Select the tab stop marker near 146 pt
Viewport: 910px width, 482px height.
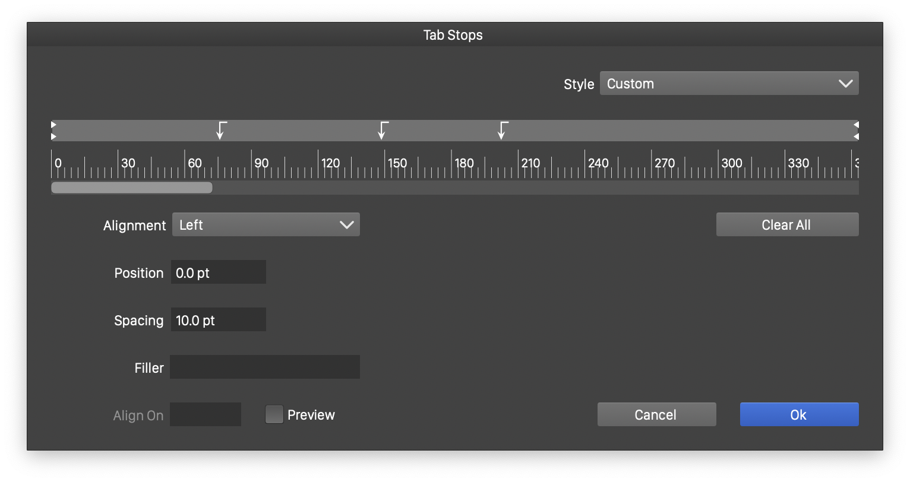tap(382, 131)
